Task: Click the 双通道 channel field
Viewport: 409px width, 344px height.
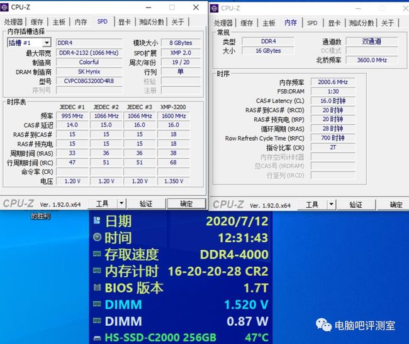Action: click(x=372, y=41)
